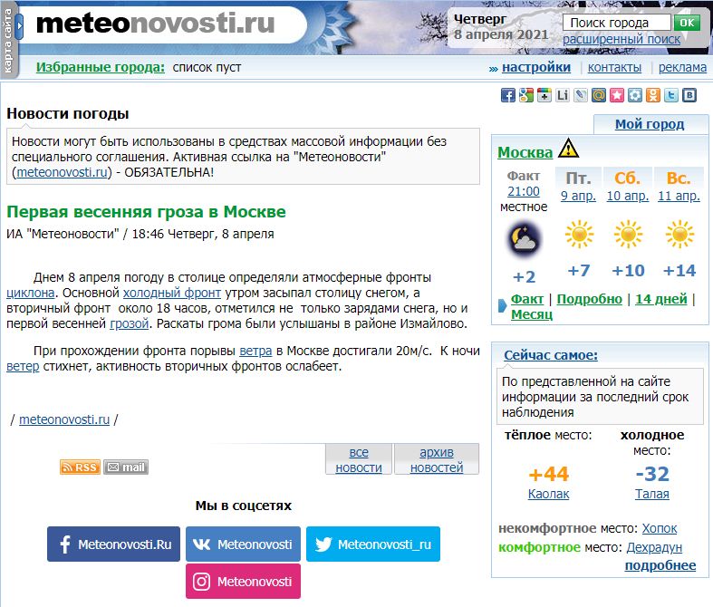
Task: Click the '-32' coldest temperature value
Action: (652, 474)
